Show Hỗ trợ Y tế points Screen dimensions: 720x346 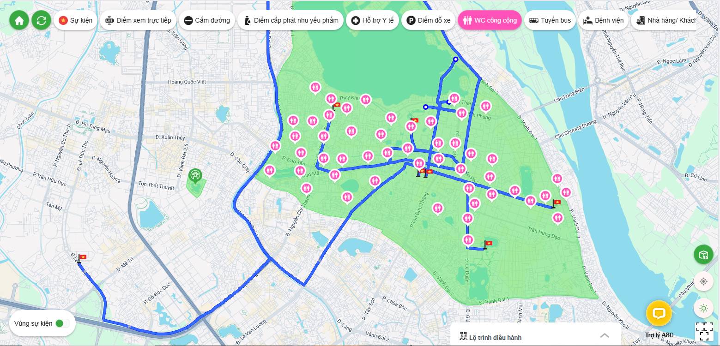point(372,20)
